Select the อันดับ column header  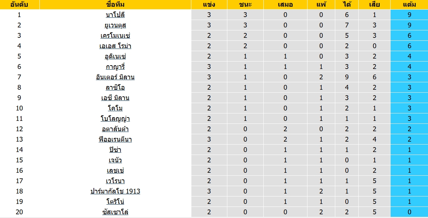click(19, 5)
